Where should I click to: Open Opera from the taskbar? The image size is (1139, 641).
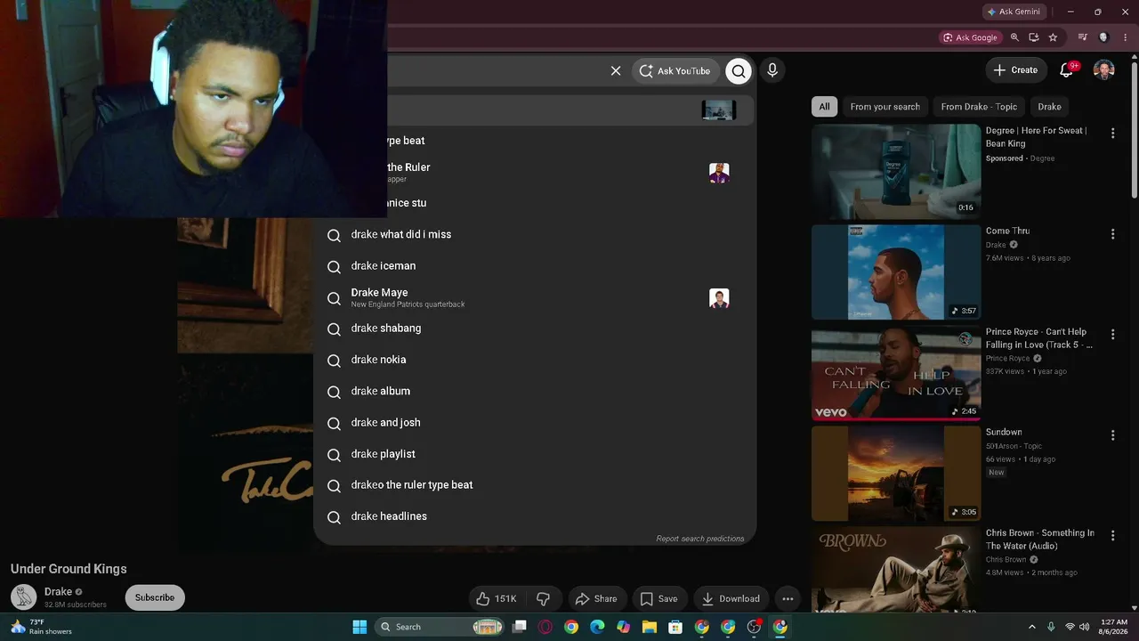[545, 627]
